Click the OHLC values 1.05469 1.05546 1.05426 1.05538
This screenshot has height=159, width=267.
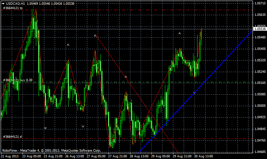coord(50,3)
